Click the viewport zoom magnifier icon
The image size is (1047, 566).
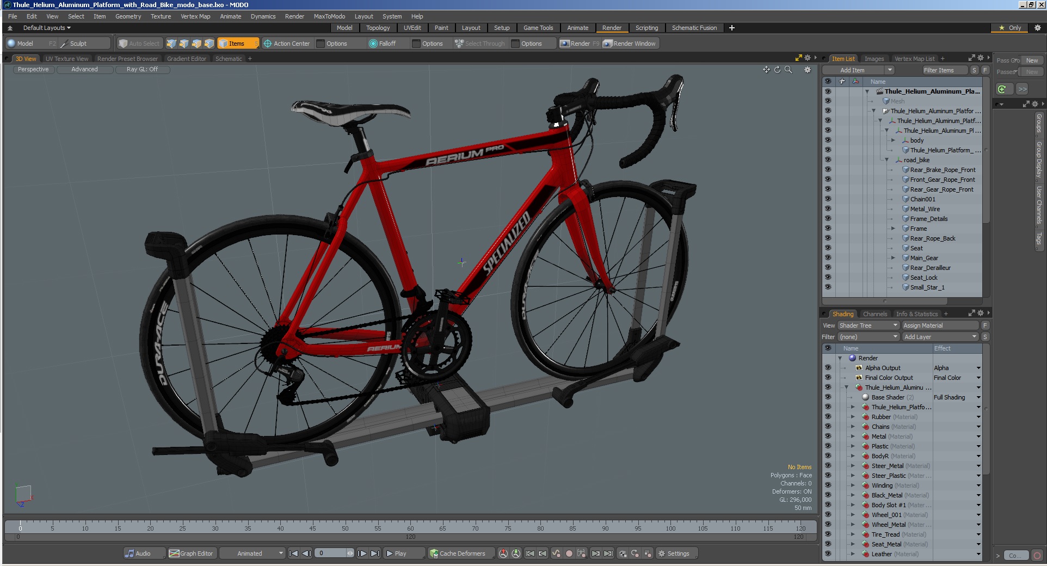[x=788, y=70]
